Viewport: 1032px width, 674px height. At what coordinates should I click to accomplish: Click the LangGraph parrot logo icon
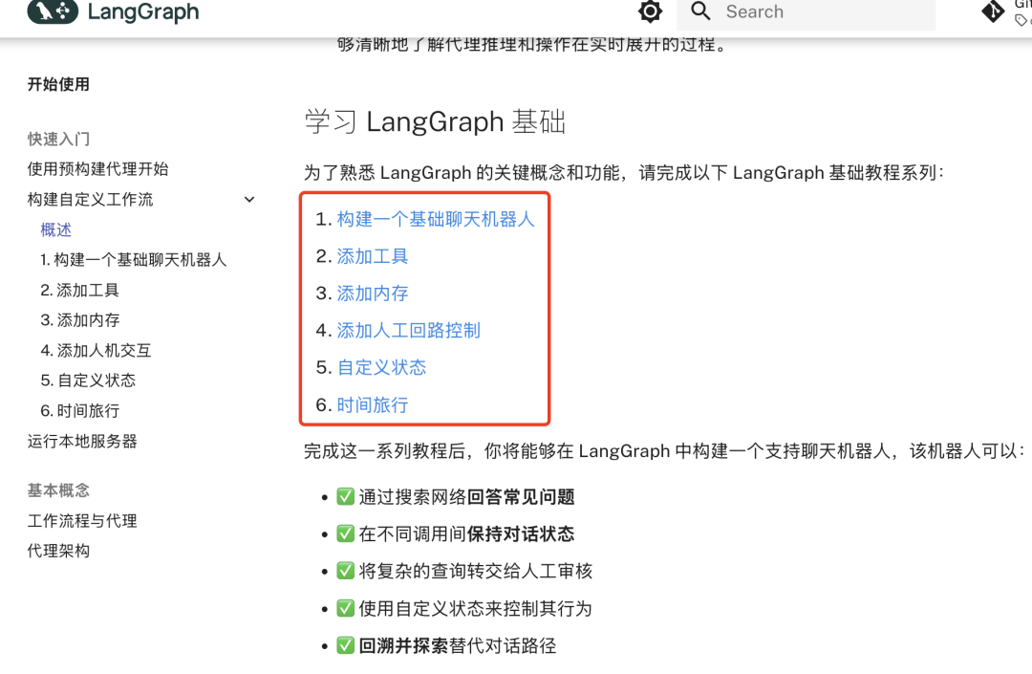53,11
